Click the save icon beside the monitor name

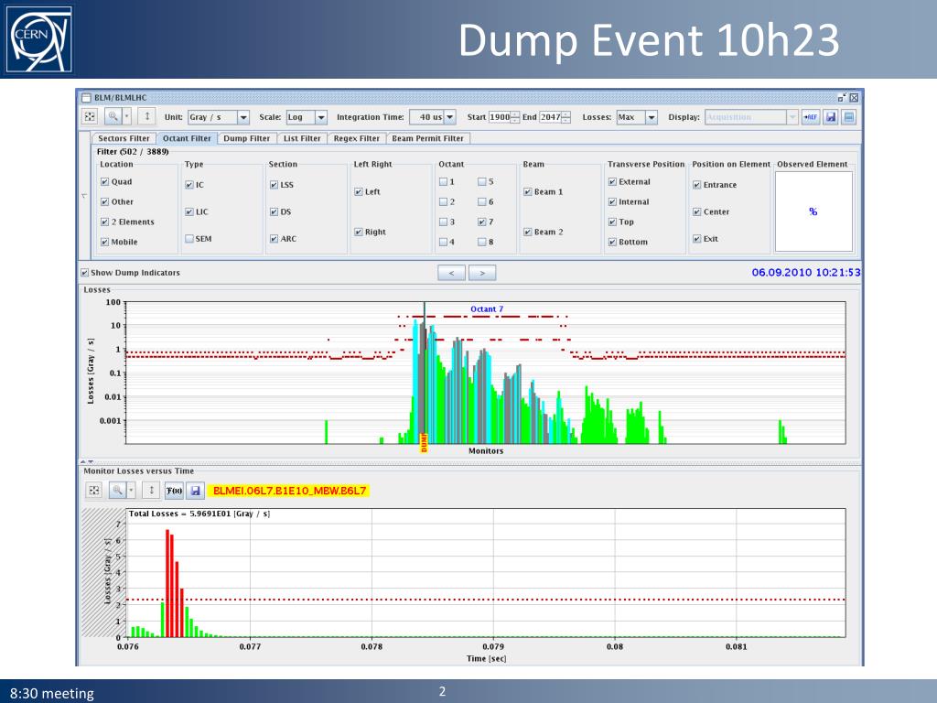(x=196, y=491)
